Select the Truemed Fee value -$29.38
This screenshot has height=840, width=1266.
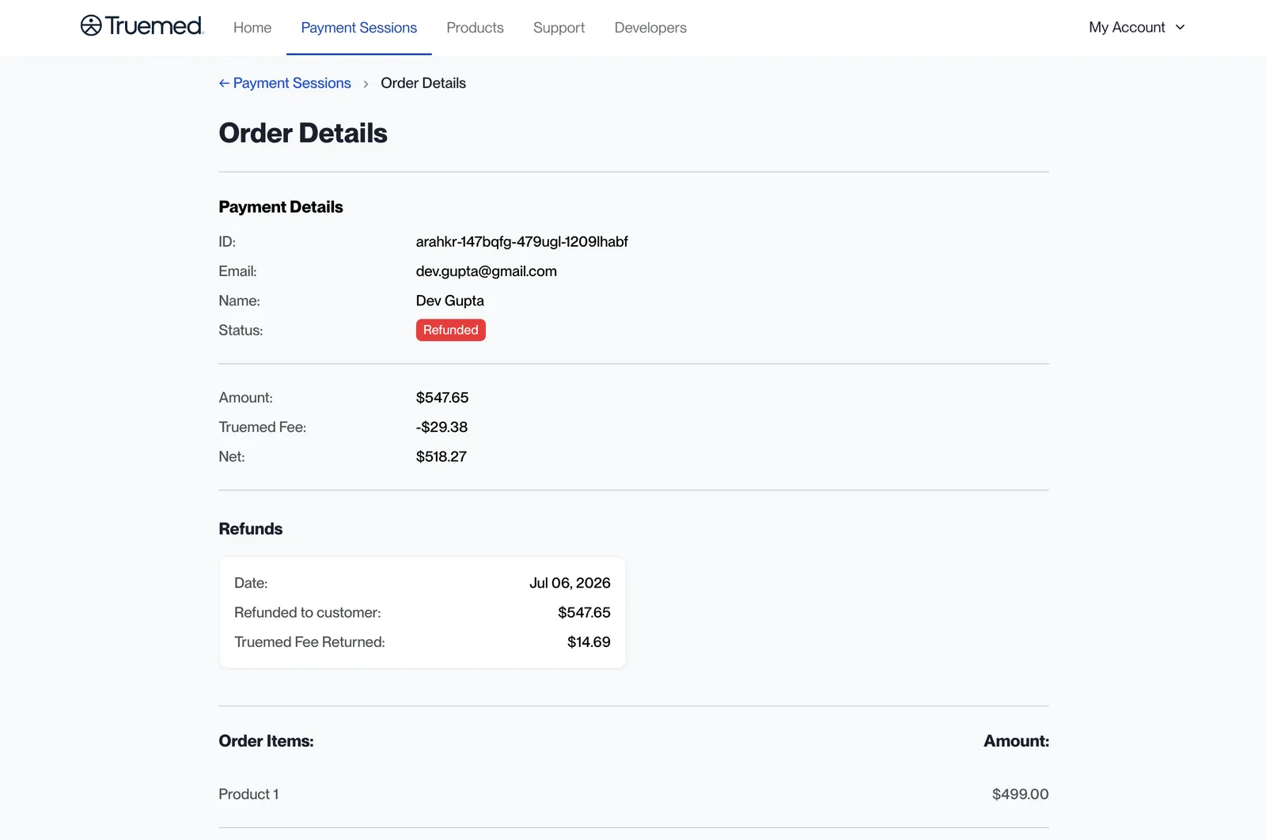pyautogui.click(x=442, y=427)
